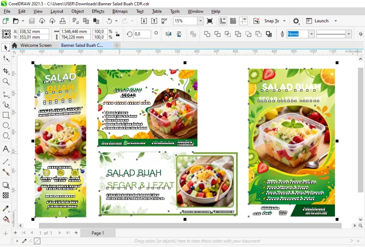Add page after current with plus
365x247 pixels.
tap(76, 233)
